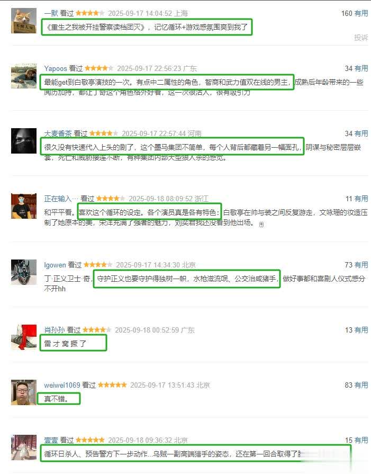The width and height of the screenshot is (371, 474).
Task: Click the username 壹壹
Action: coord(51,440)
